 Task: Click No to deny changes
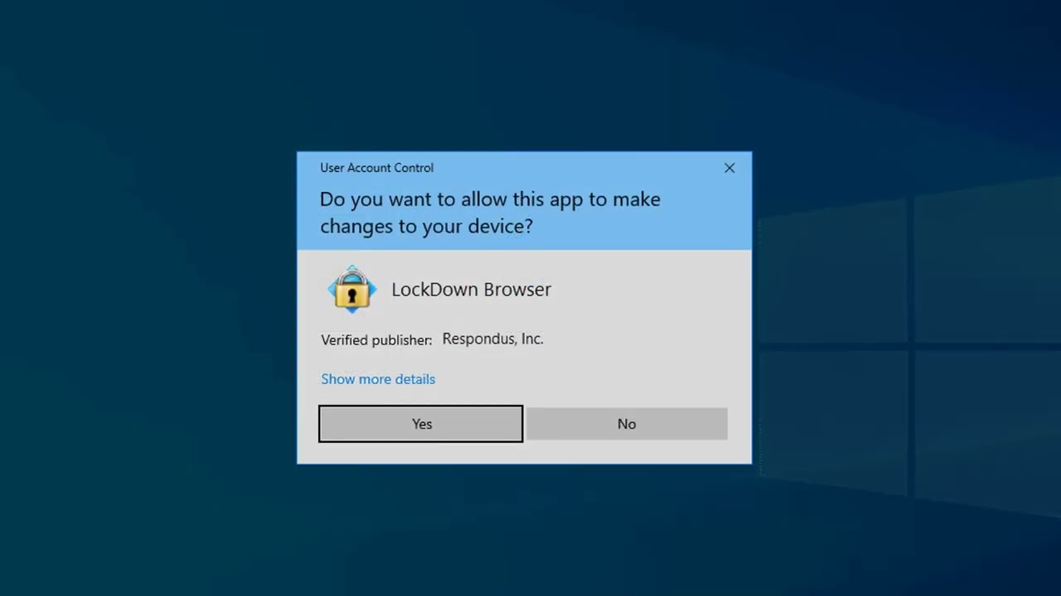point(627,424)
